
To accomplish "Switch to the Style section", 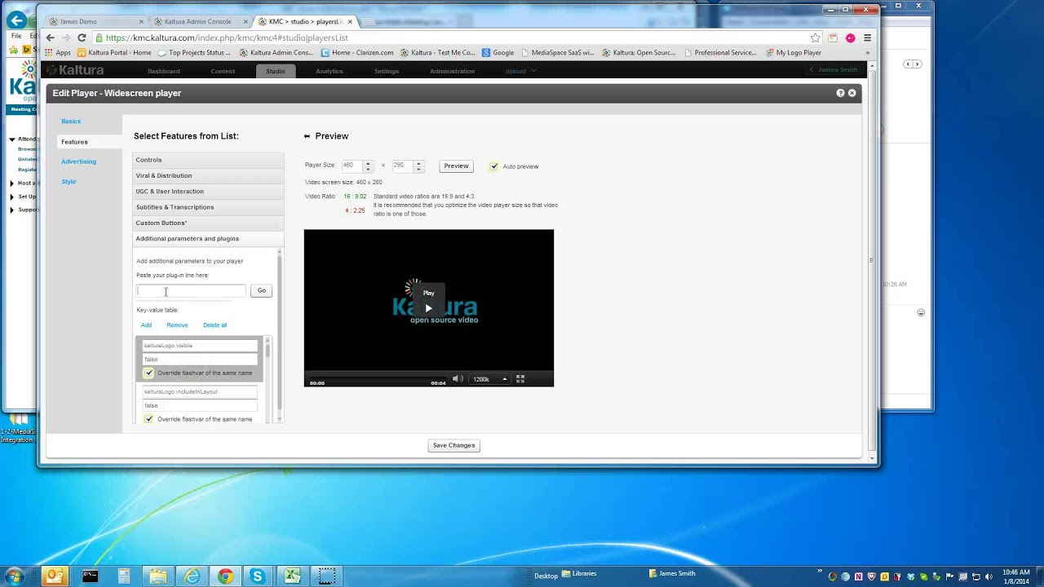I will (69, 182).
